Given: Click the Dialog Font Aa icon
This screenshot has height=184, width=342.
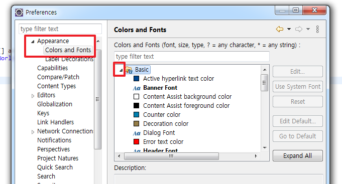Looking at the screenshot, I should 137,133.
